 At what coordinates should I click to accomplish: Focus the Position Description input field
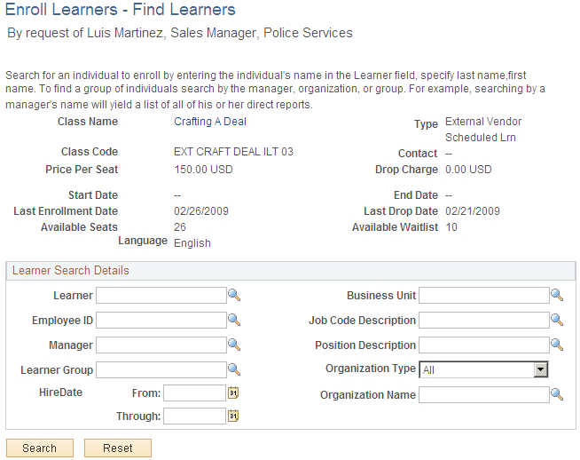click(484, 345)
